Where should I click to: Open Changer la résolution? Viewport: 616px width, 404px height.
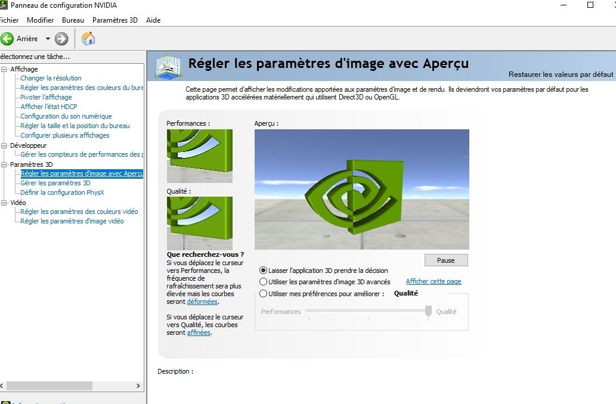[x=51, y=78]
